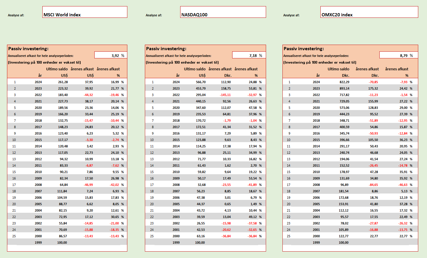This screenshot has width=427, height=258.
Task: Select MSCI 2011 balance 83,33
Action: click(64, 165)
